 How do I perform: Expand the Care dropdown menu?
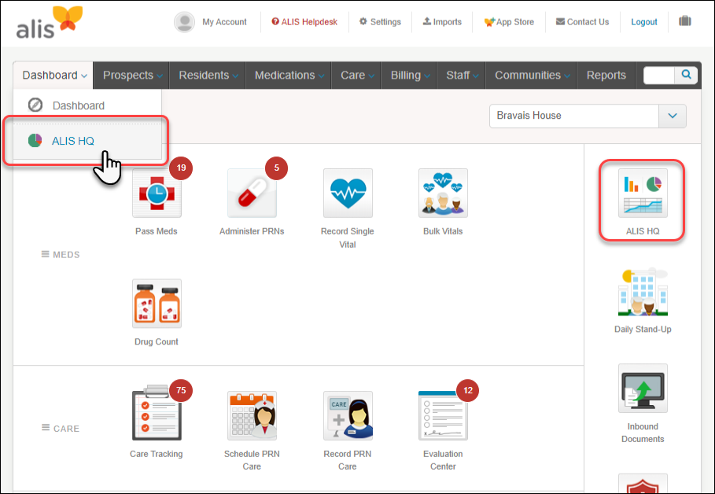coord(357,76)
